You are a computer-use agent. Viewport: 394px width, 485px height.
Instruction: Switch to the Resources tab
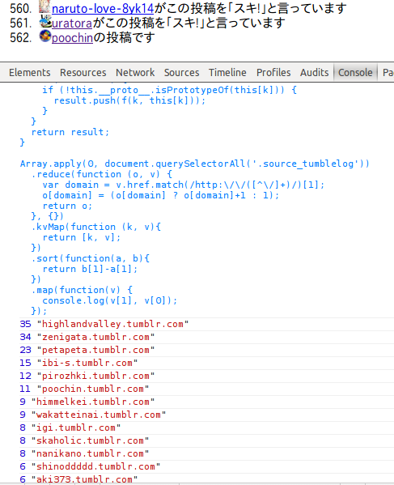83,72
